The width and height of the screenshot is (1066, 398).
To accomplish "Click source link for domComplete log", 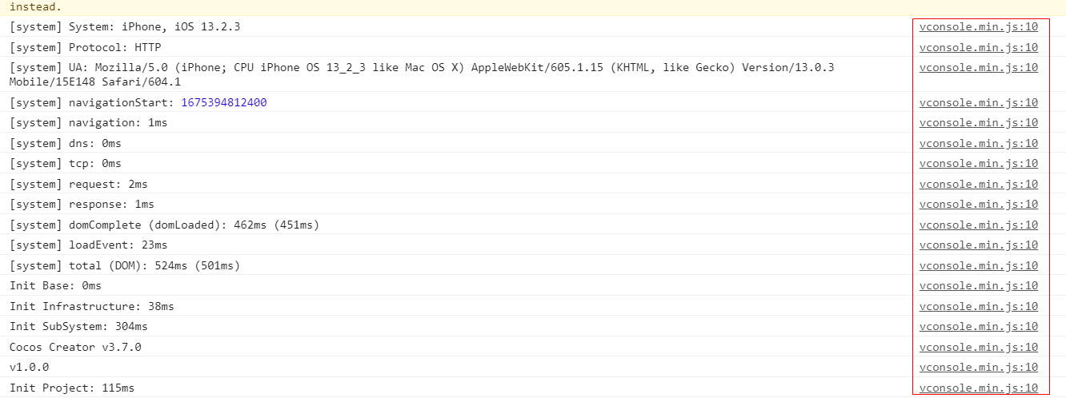I will [x=978, y=225].
